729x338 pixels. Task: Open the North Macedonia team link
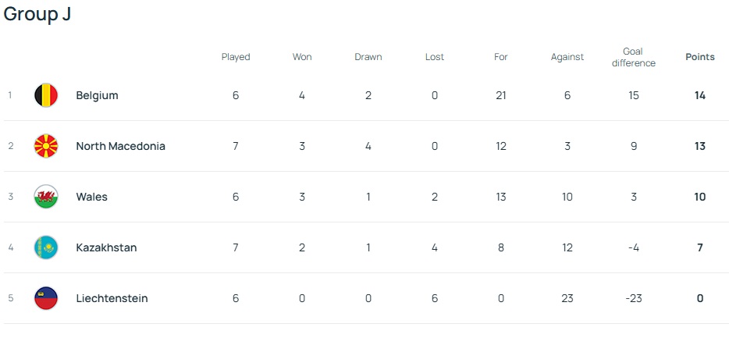tap(120, 146)
